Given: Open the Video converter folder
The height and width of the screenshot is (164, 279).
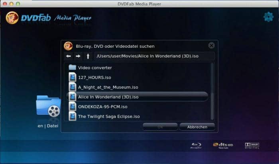Looking at the screenshot, I should tap(137, 68).
